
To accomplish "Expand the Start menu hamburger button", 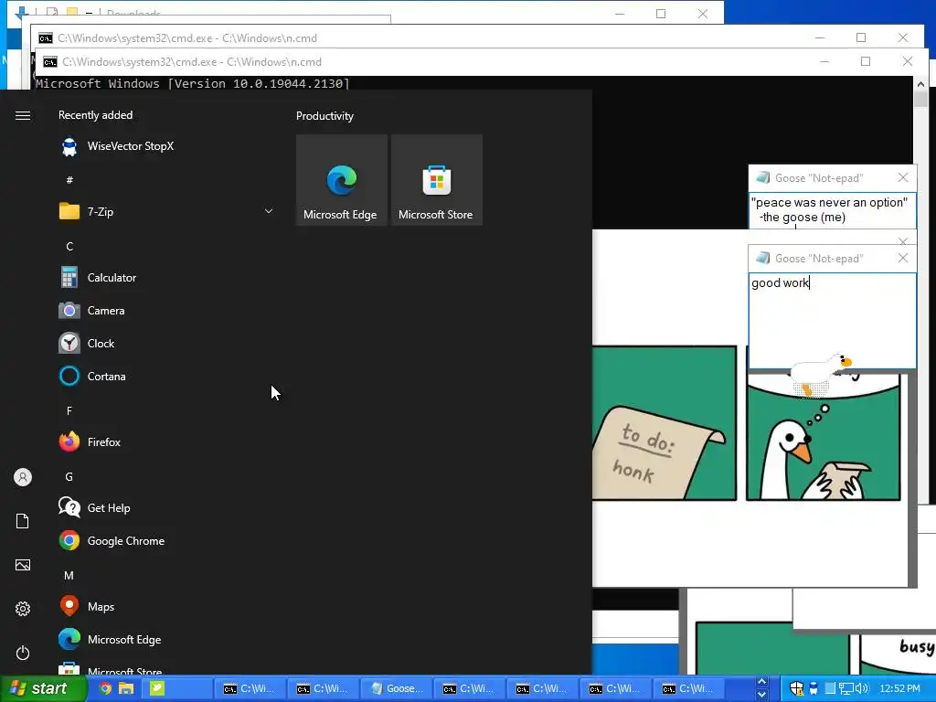I will click(x=23, y=115).
